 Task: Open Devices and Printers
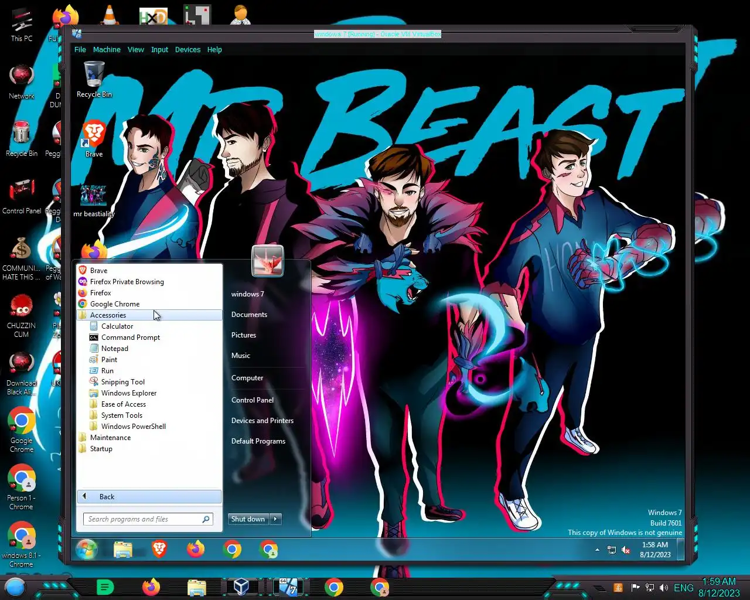262,421
